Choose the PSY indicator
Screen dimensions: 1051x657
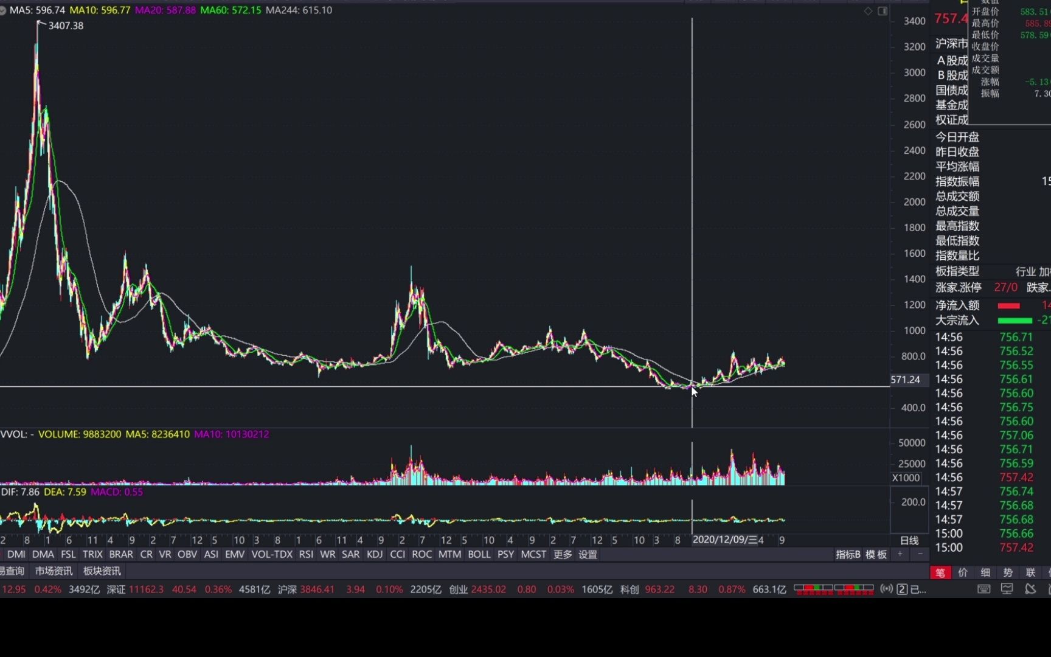(x=505, y=554)
